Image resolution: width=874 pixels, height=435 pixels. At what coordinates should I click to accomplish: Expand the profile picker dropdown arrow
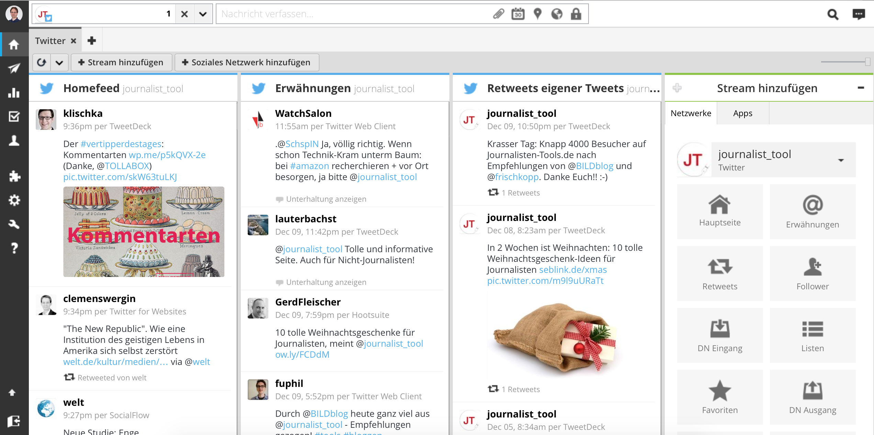(x=203, y=14)
